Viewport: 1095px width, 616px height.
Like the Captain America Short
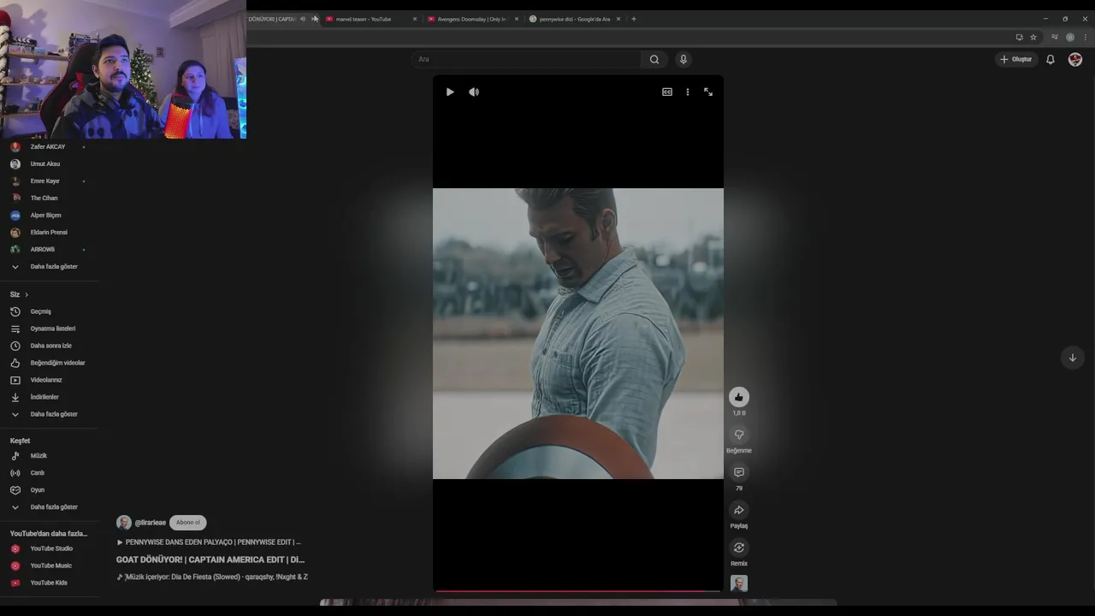click(739, 397)
